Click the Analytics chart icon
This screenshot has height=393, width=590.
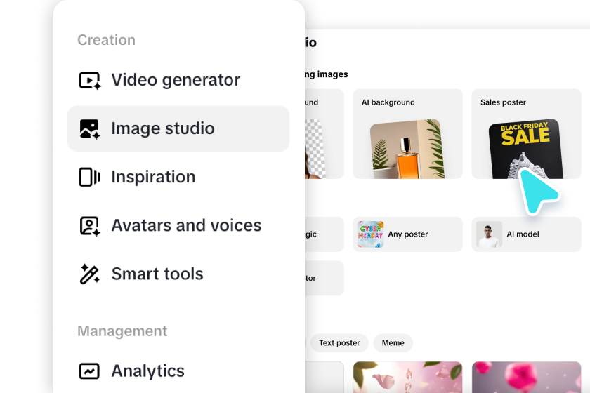(x=89, y=371)
